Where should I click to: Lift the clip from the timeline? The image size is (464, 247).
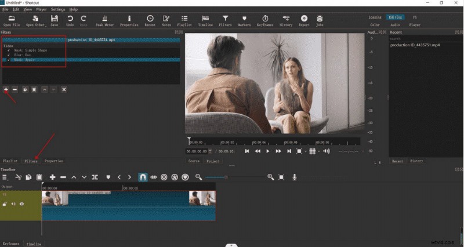pyautogui.click(x=74, y=177)
